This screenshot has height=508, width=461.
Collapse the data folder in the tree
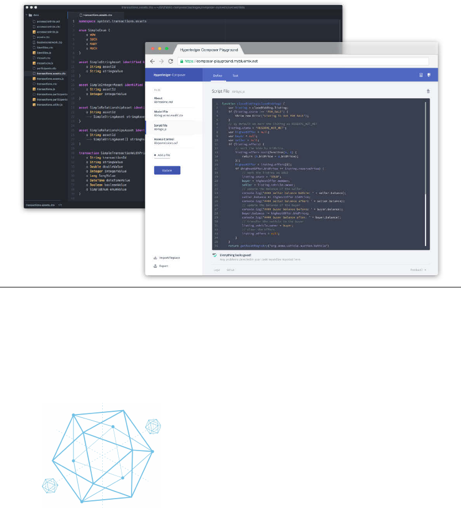click(x=27, y=15)
